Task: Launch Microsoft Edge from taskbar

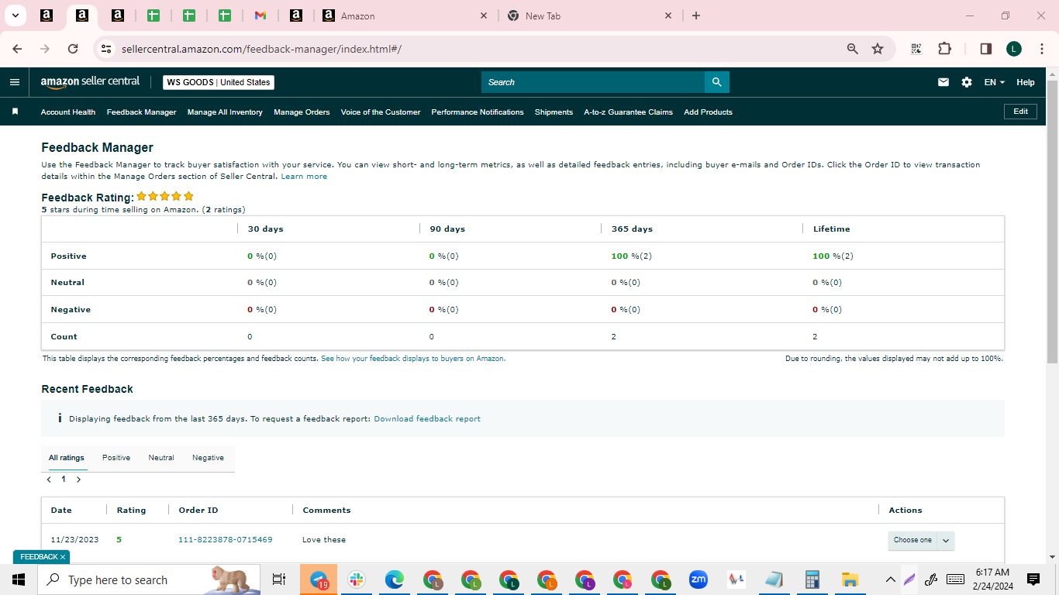Action: 395,580
